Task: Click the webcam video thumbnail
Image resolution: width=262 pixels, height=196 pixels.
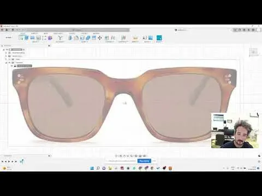Action: pyautogui.click(x=235, y=130)
